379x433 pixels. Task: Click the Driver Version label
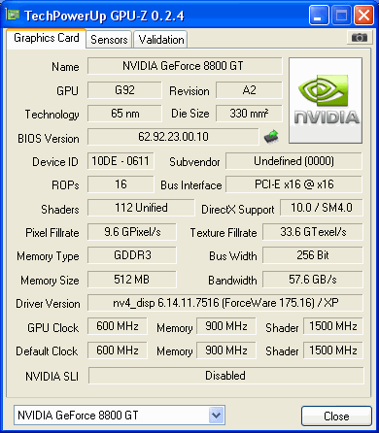(48, 304)
